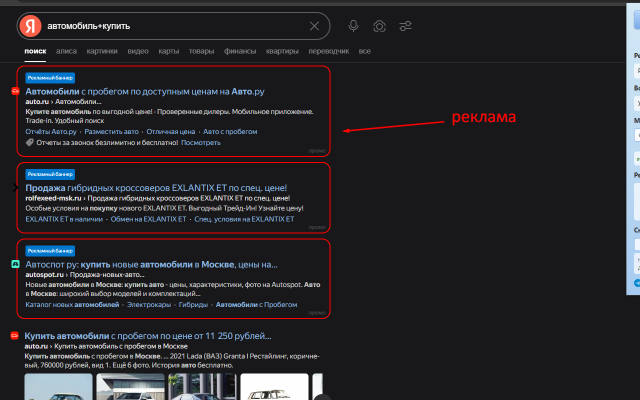Click 'Отличная цена' sitelink
Image resolution: width=640 pixels, height=400 pixels.
[x=171, y=131]
